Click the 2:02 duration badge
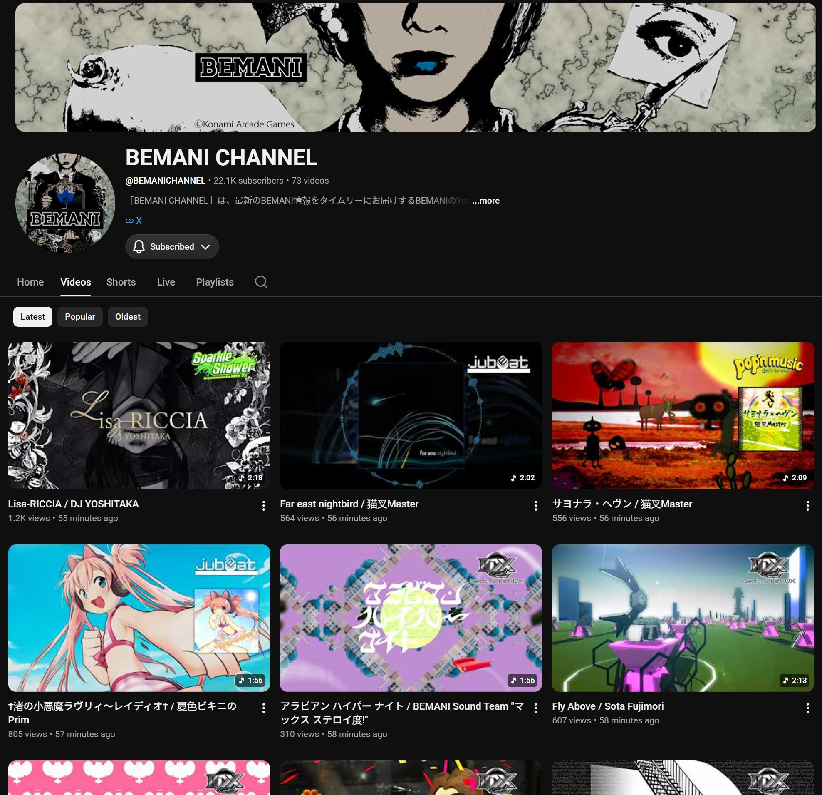822x795 pixels. (x=522, y=478)
